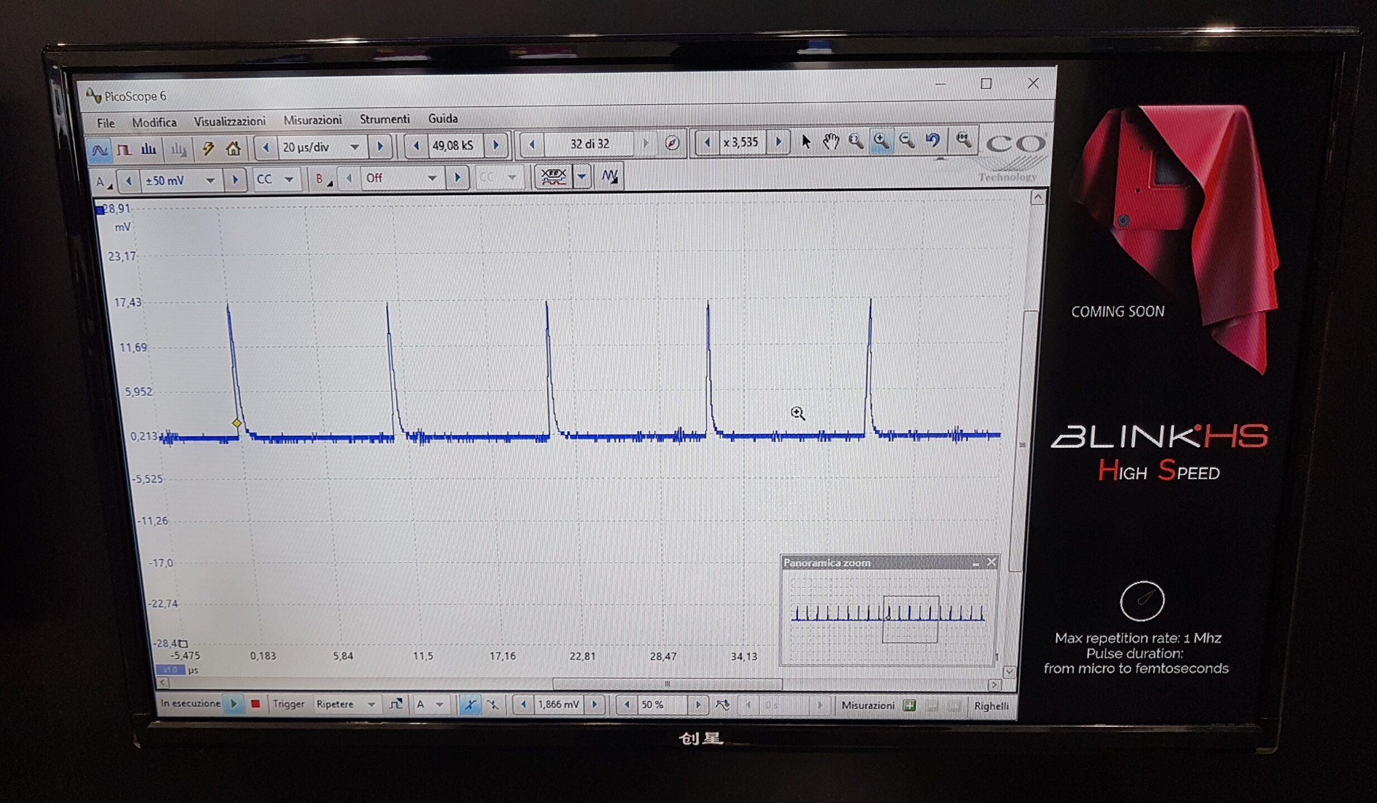The image size is (1377, 803).
Task: Open the File menu
Action: coord(105,123)
